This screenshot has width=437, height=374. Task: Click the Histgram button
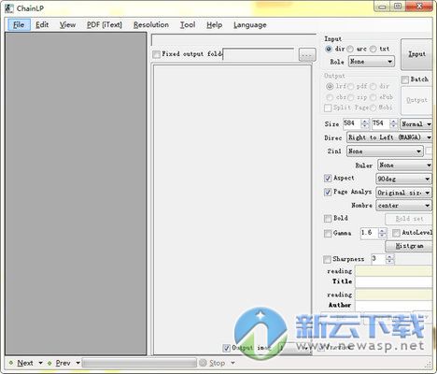[x=409, y=246]
